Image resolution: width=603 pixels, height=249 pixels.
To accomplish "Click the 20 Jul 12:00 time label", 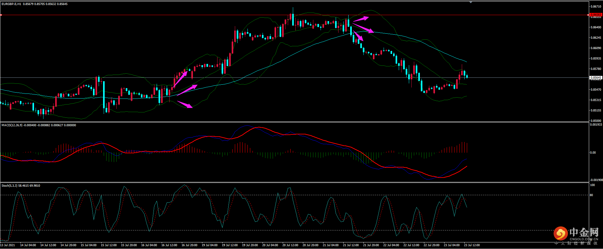I will click(x=290, y=245).
